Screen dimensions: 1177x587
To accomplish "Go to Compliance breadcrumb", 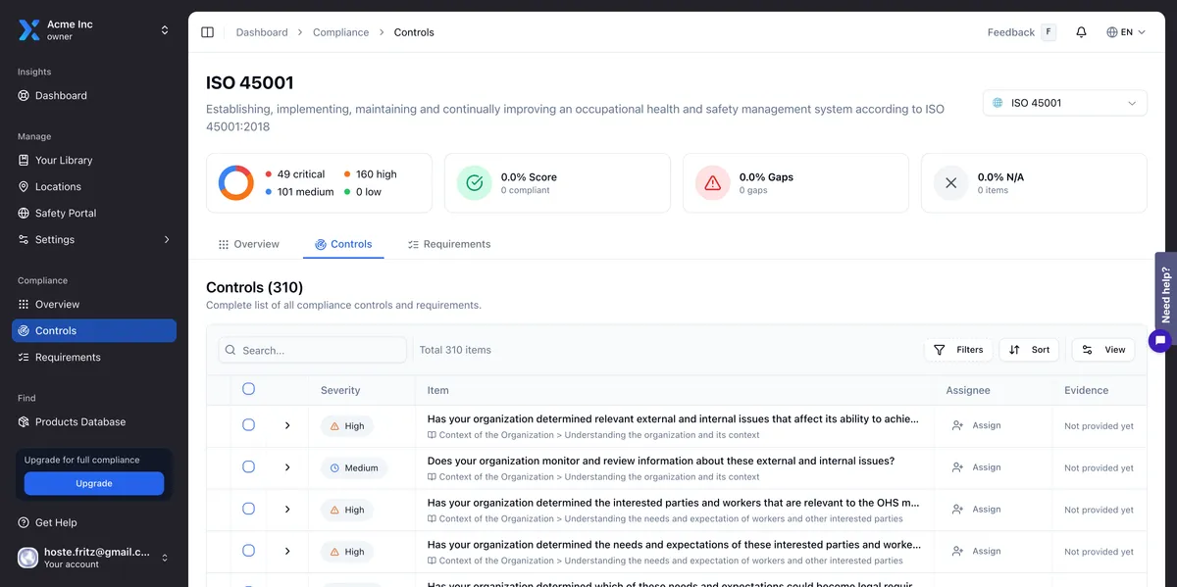I will pyautogui.click(x=341, y=32).
